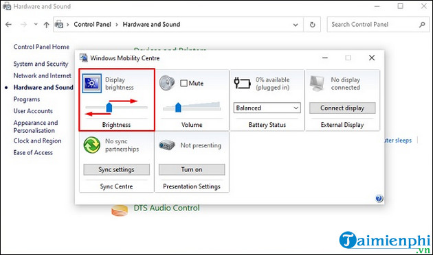This screenshot has width=433, height=255.
Task: Click the Volume slider handle
Action: pos(178,107)
